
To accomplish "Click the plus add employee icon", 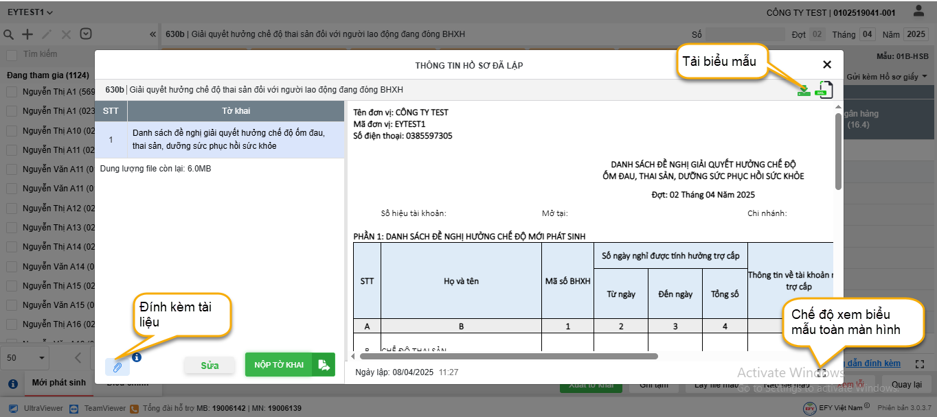I will pos(27,34).
